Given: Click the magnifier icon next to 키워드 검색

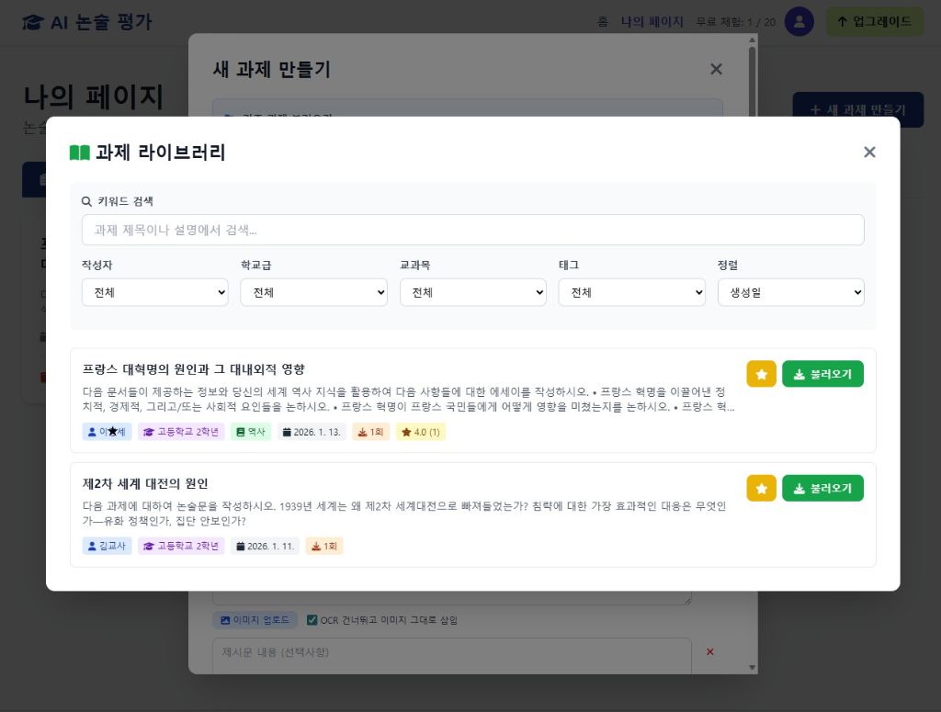Looking at the screenshot, I should tap(85, 200).
